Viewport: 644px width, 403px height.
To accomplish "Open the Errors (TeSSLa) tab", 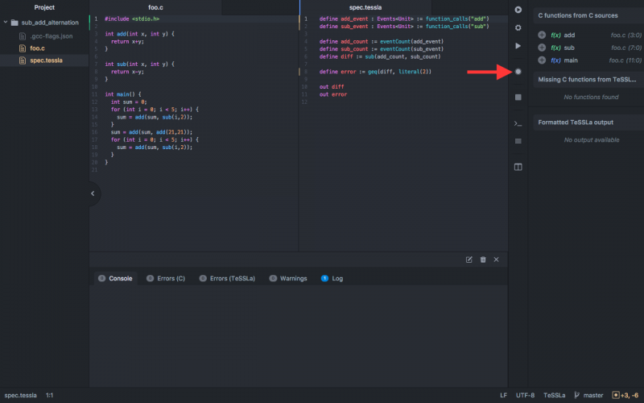I will click(227, 278).
